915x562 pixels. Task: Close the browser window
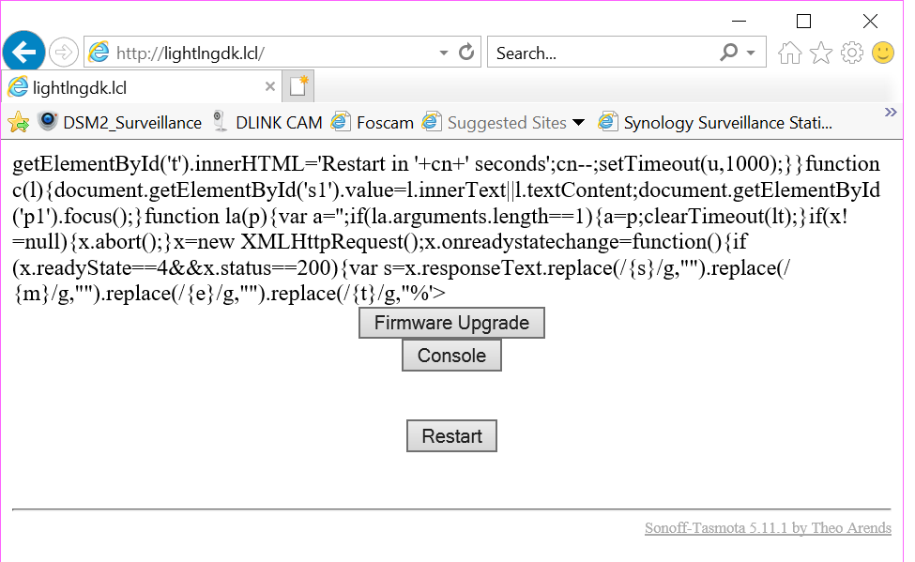coord(870,21)
